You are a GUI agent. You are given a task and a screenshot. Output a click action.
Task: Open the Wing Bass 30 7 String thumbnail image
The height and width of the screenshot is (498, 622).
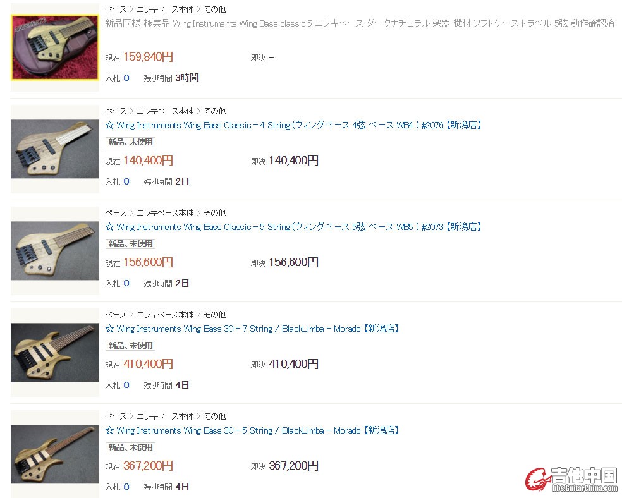[x=55, y=353]
